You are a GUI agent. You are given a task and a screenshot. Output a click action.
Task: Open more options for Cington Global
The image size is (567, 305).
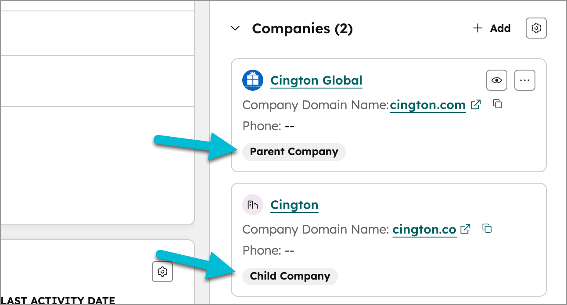click(525, 80)
